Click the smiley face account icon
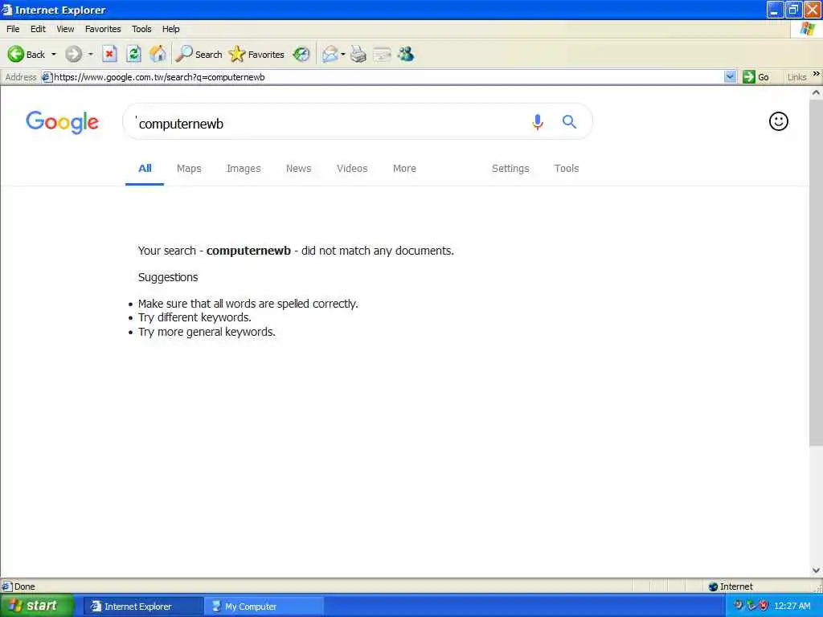823x617 pixels. pyautogui.click(x=778, y=121)
